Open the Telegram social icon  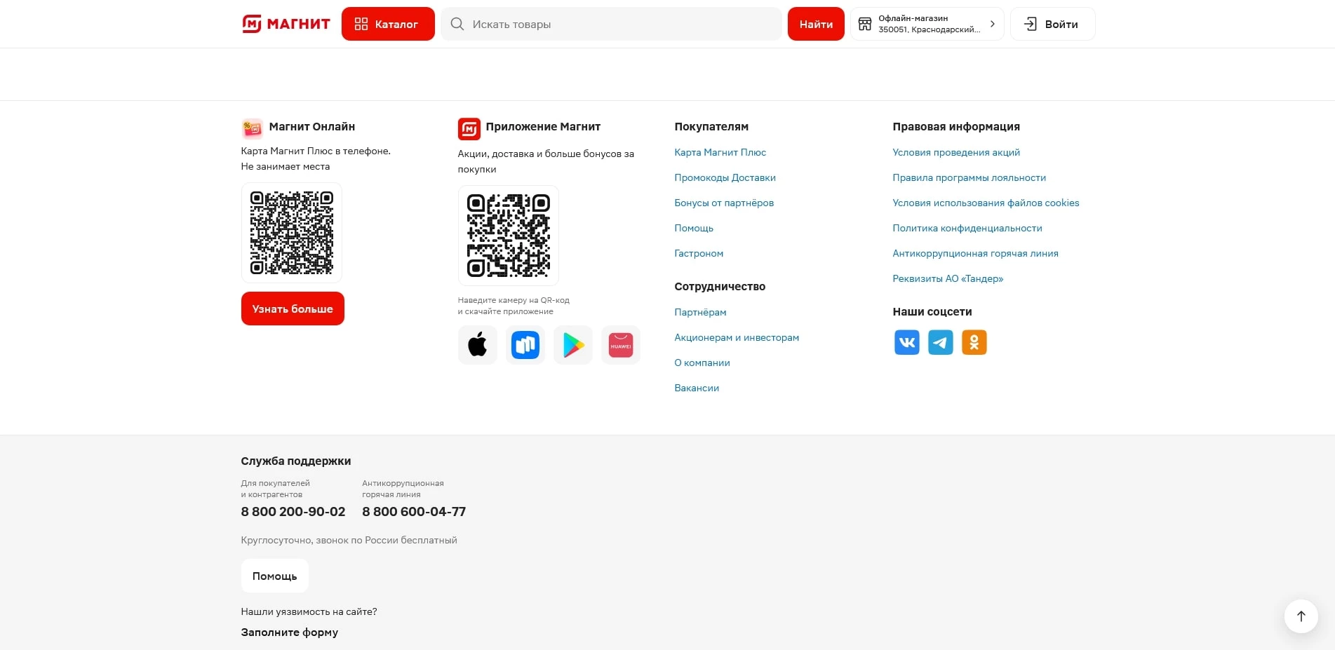point(940,342)
